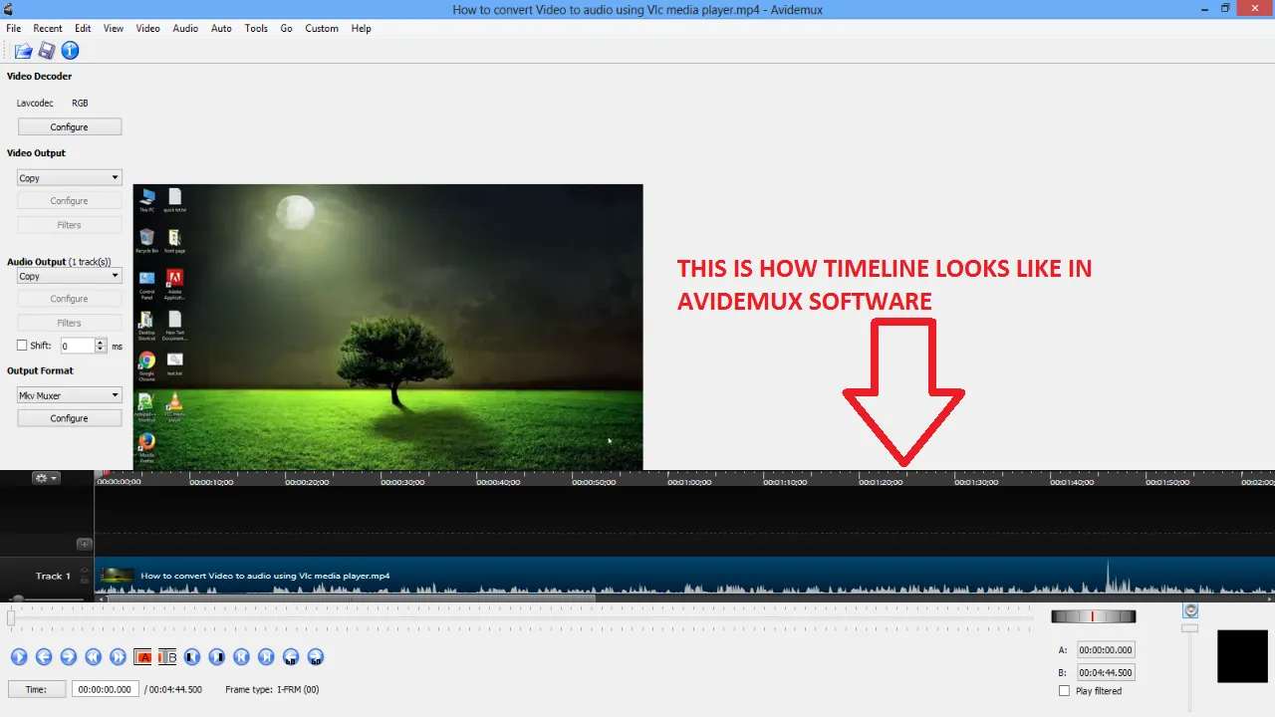
Task: Go to the last frame
Action: tap(267, 656)
